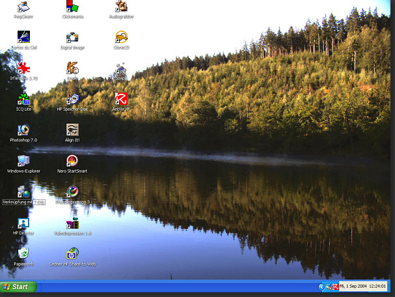Select the Papierkorb recycle bin
Viewport: 395px width, 297px height.
click(23, 253)
